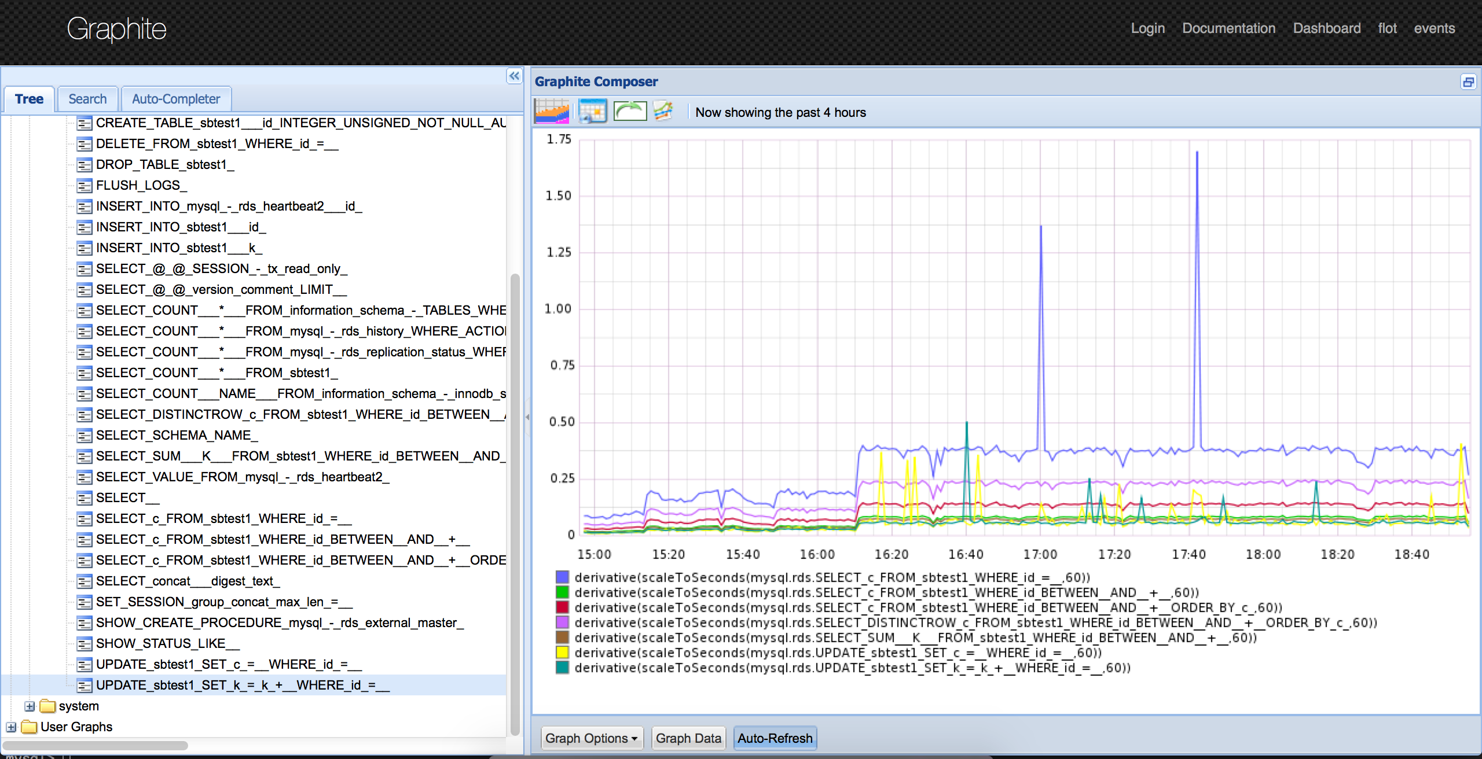This screenshot has height=759, width=1482.
Task: Expand the User Graphs folder
Action: coord(11,727)
